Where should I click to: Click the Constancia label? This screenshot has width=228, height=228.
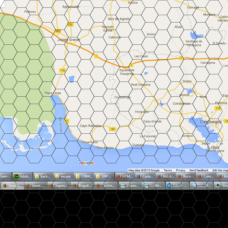coord(181,103)
